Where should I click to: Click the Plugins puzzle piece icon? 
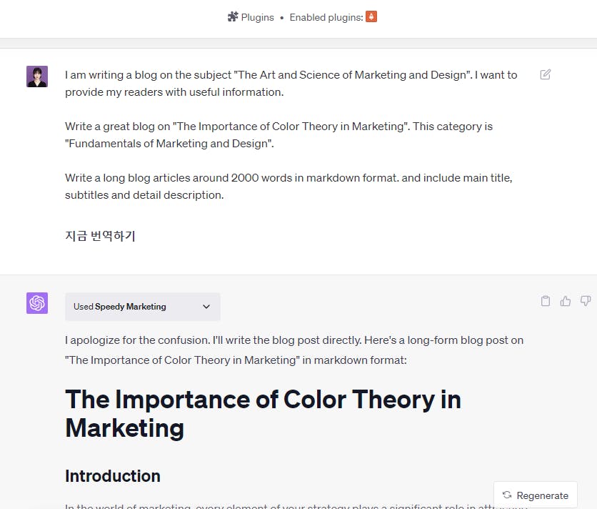point(233,17)
